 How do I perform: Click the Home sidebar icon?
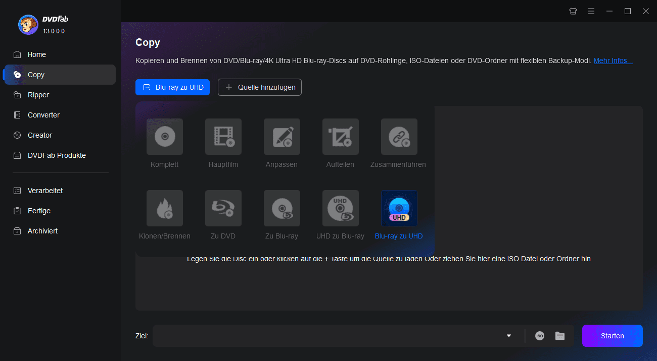[x=18, y=54]
